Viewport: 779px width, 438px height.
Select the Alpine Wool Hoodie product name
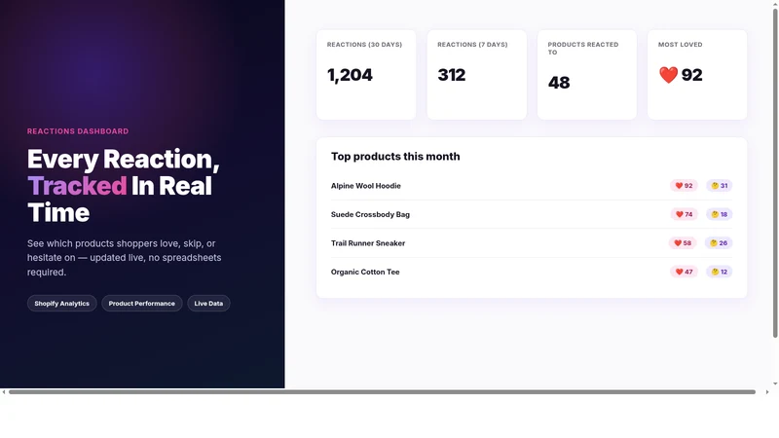pyautogui.click(x=366, y=186)
